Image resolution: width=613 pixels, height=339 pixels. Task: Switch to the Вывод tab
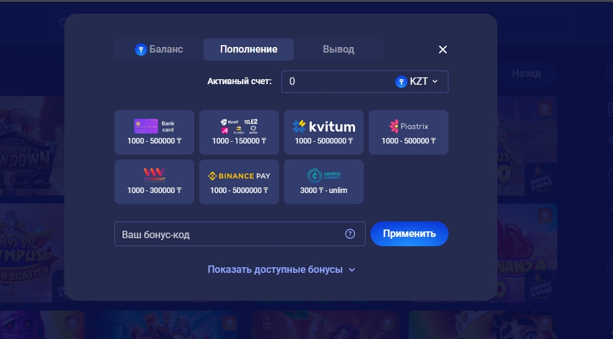pyautogui.click(x=338, y=49)
